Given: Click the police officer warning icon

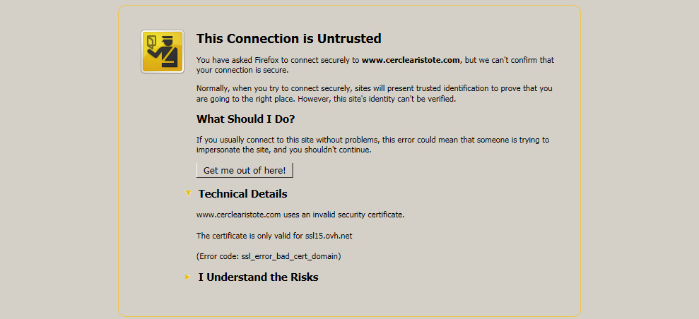Looking at the screenshot, I should pos(163,51).
